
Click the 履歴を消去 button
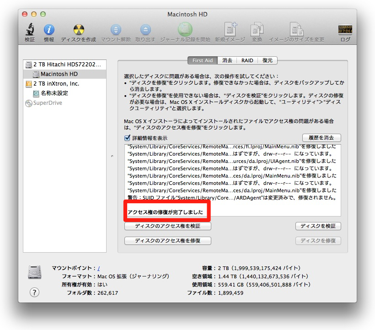click(x=321, y=138)
